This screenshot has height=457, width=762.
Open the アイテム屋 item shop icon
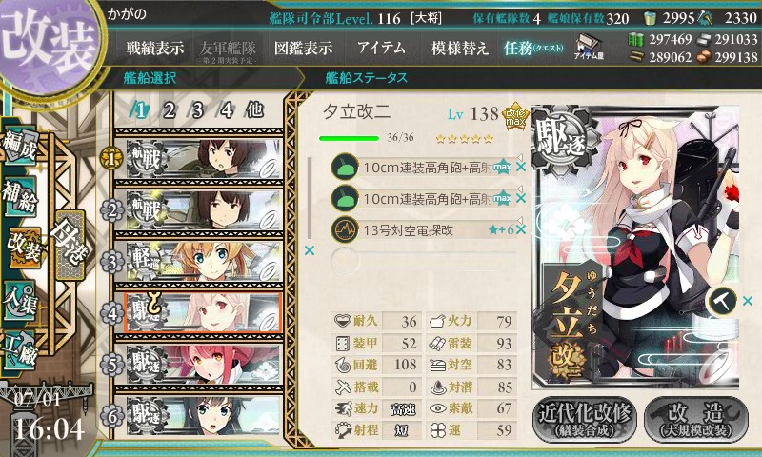tap(589, 47)
